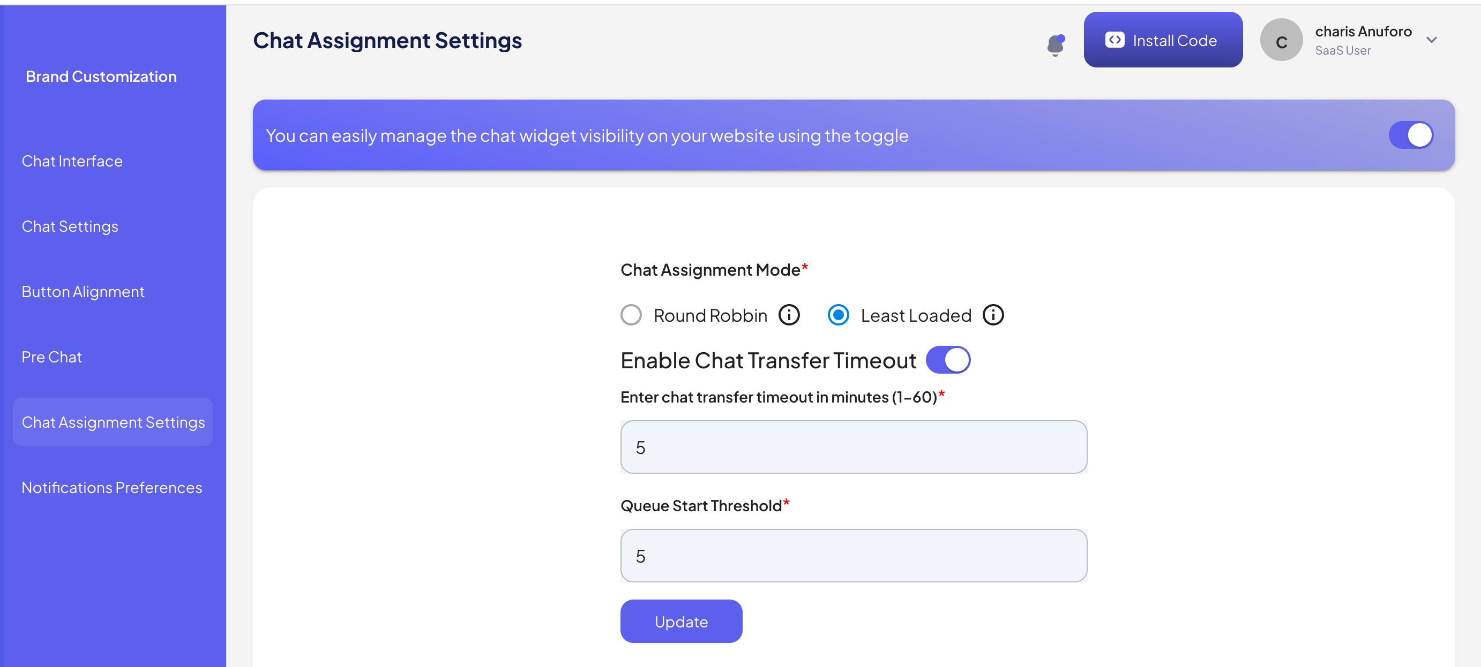Image resolution: width=1481 pixels, height=667 pixels.
Task: Focus the chat transfer timeout minutes field
Action: 853,447
